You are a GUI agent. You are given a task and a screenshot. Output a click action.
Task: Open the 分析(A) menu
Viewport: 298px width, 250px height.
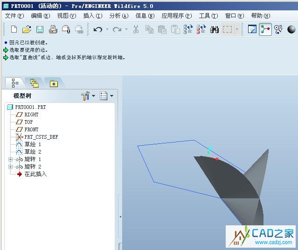click(x=118, y=16)
